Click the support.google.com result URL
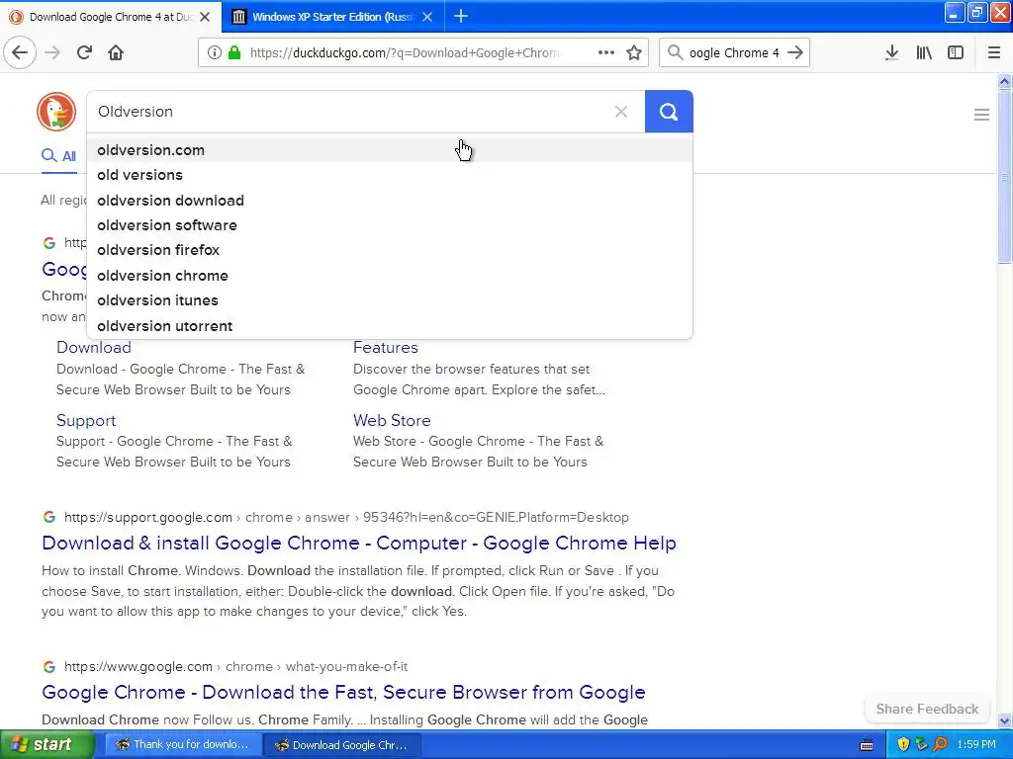This screenshot has height=759, width=1013. tap(346, 517)
